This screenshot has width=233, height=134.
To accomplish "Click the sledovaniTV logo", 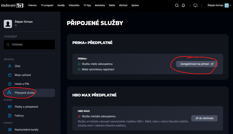I will (12, 5).
